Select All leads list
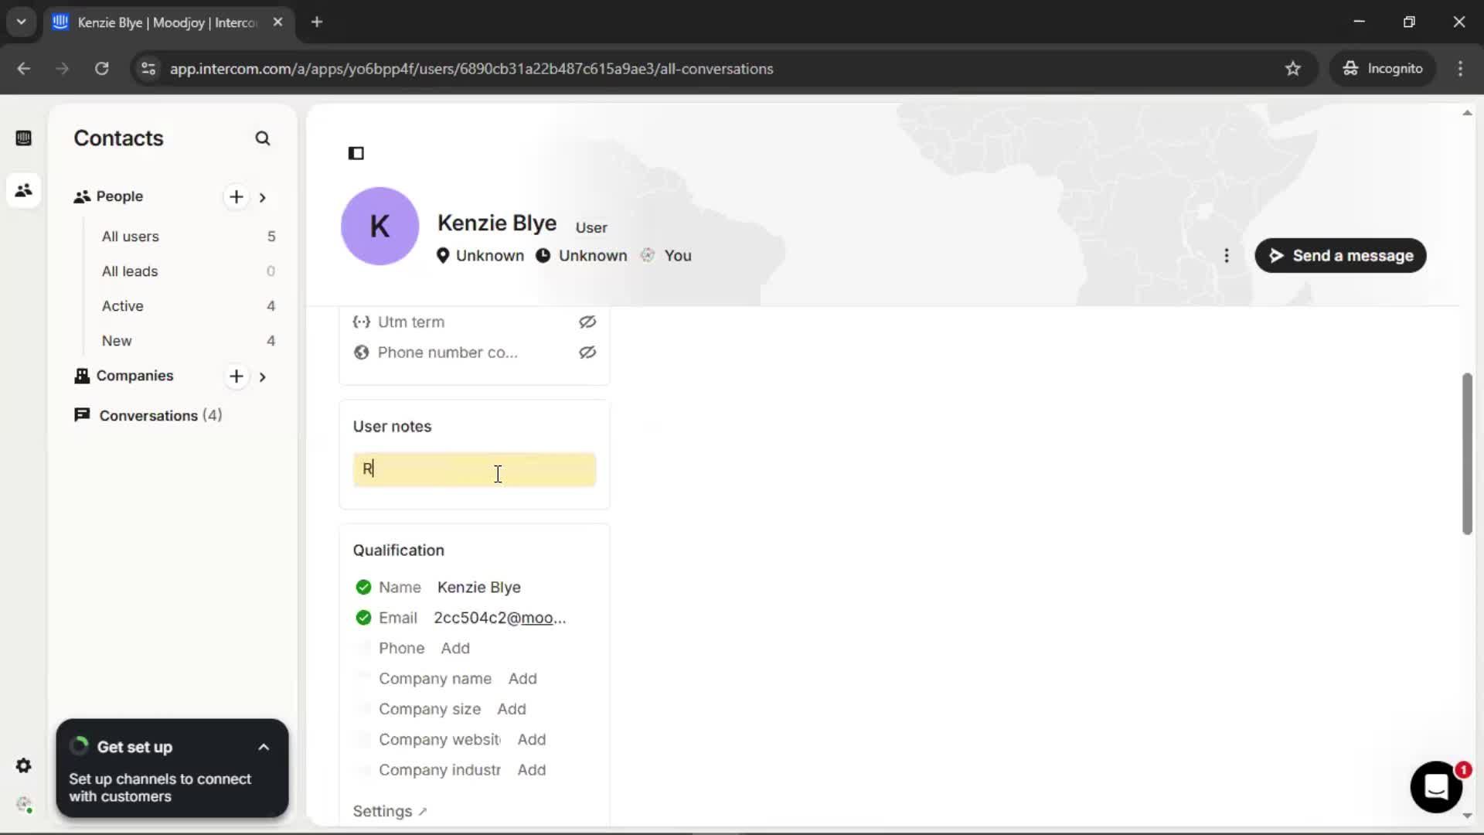Screen dimensions: 1484x835 [x=188, y=271]
